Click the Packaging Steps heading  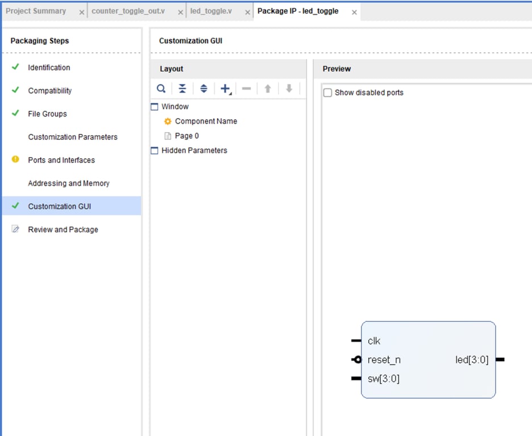point(40,41)
